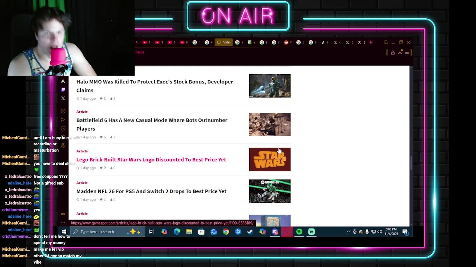Open the browser profile lock icon
The width and height of the screenshot is (476, 267).
393,52
